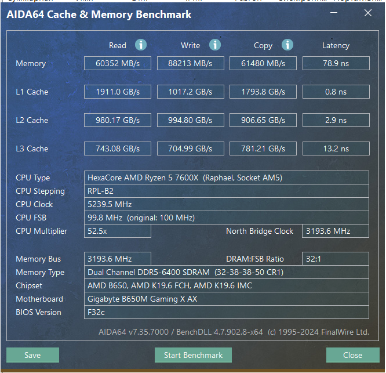Select L2 Cache write 994.80 GB/s

pos(191,120)
